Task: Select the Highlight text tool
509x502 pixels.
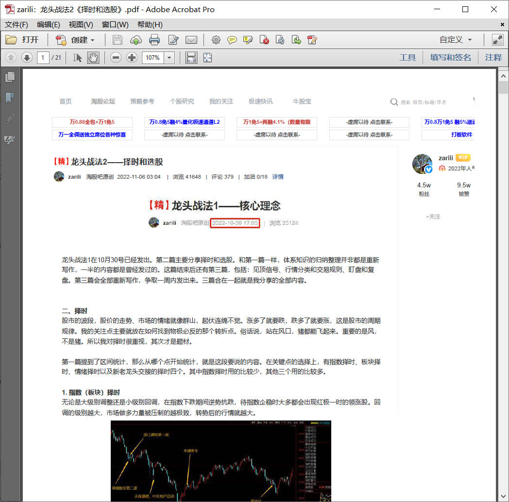Action: click(x=248, y=40)
